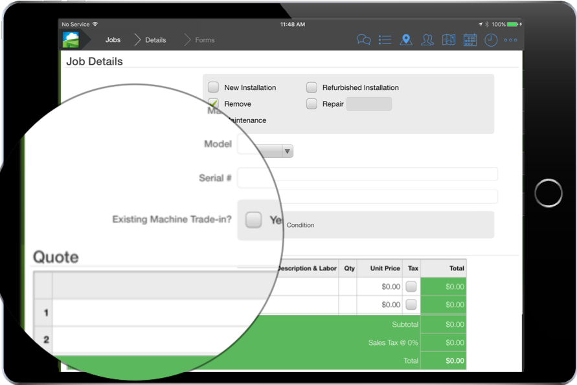The width and height of the screenshot is (577, 385).
Task: Open the clock schedule icon
Action: (x=491, y=39)
